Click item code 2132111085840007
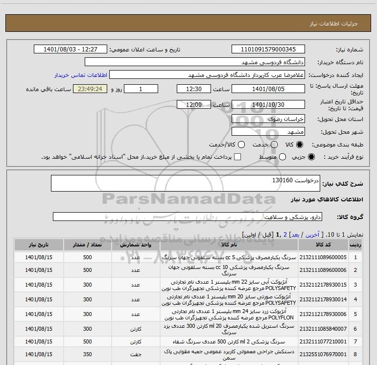The width and height of the screenshot is (377, 365). [323, 329]
